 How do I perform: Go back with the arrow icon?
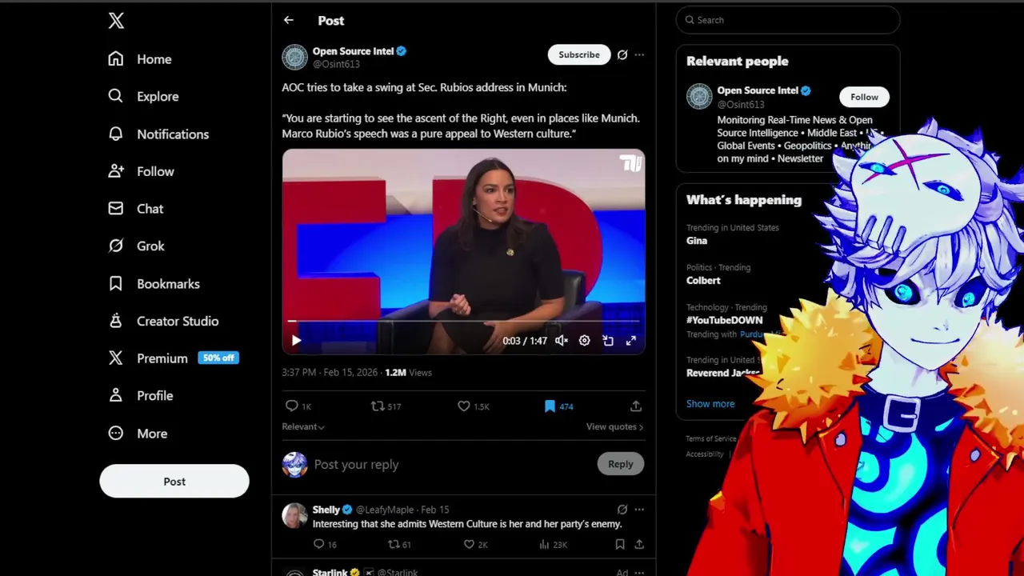[289, 20]
